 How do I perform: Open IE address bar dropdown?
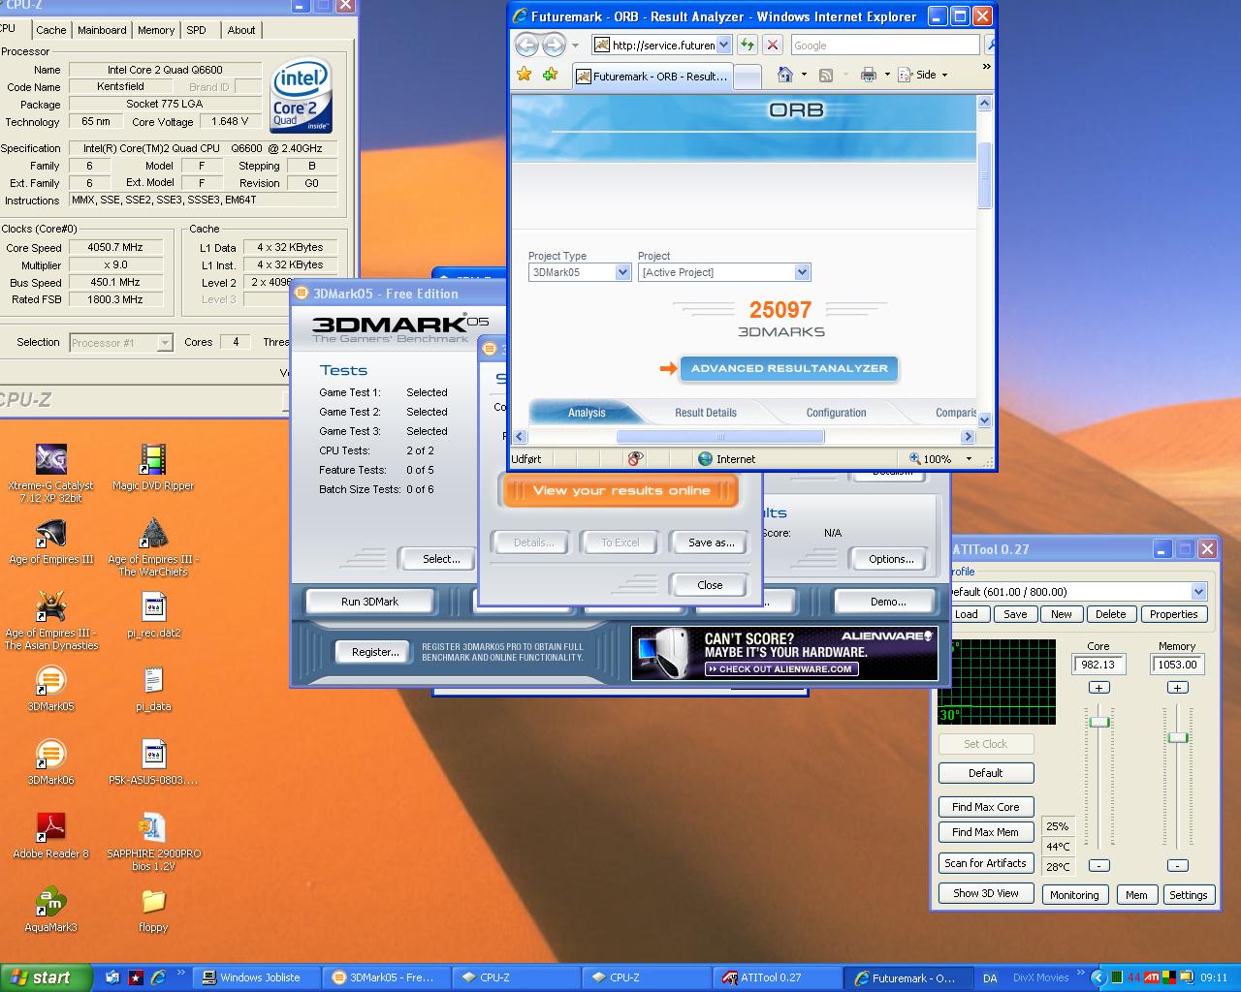coord(723,45)
